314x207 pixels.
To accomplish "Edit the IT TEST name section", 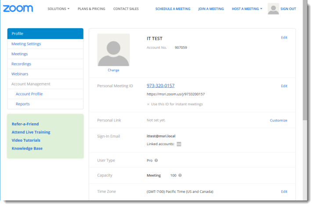I will point(284,37).
